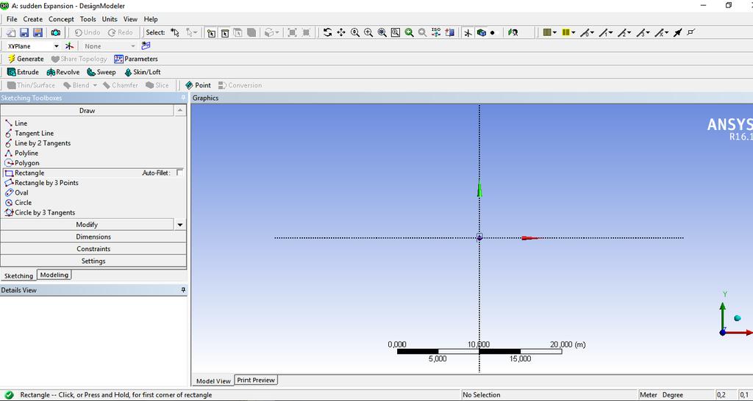
Task: Click the New Sketch icon
Action: [146, 46]
